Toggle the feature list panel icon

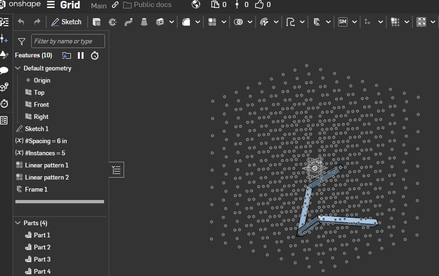[4, 22]
